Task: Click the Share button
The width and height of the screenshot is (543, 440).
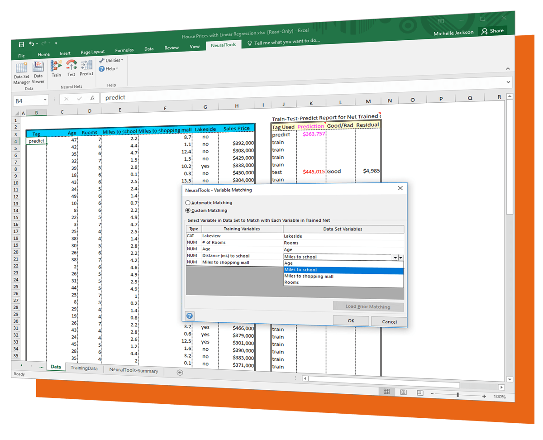Action: pos(493,31)
